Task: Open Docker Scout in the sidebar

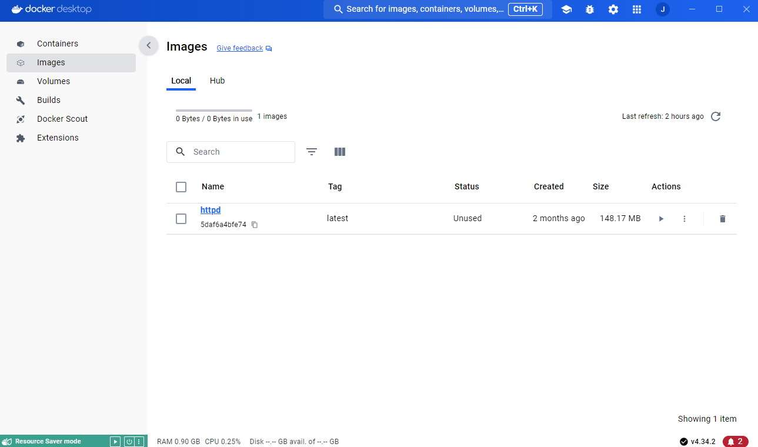Action: click(71, 119)
